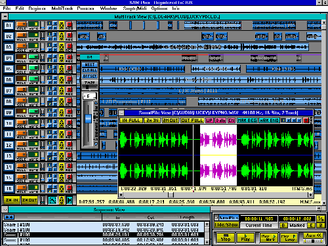Open the Process menu
This screenshot has width=328, height=246.
[x=85, y=9]
